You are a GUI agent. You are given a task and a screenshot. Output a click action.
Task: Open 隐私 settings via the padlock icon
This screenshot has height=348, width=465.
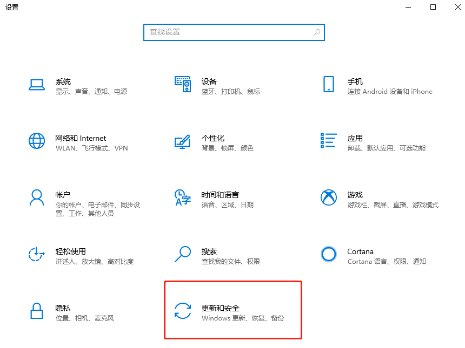tap(36, 311)
